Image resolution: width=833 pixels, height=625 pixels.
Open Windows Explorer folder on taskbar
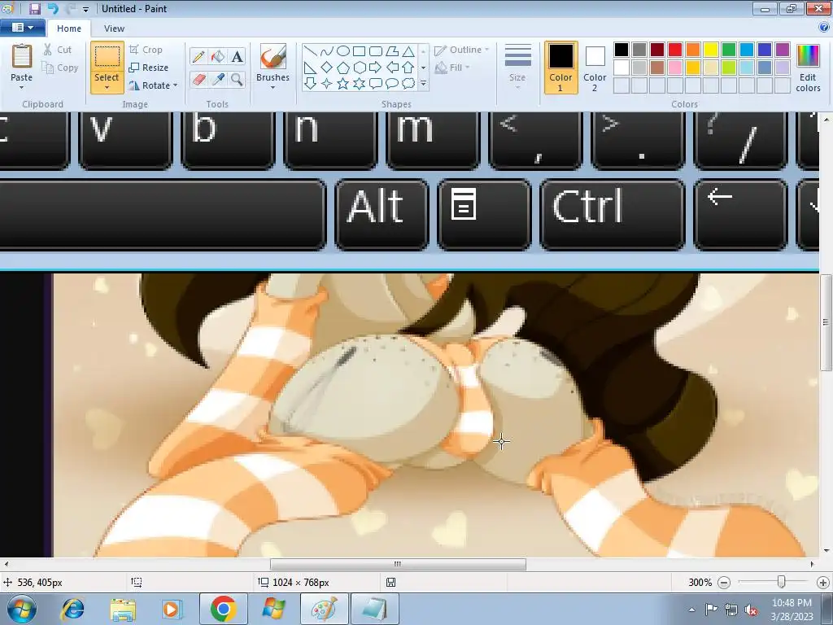point(123,610)
